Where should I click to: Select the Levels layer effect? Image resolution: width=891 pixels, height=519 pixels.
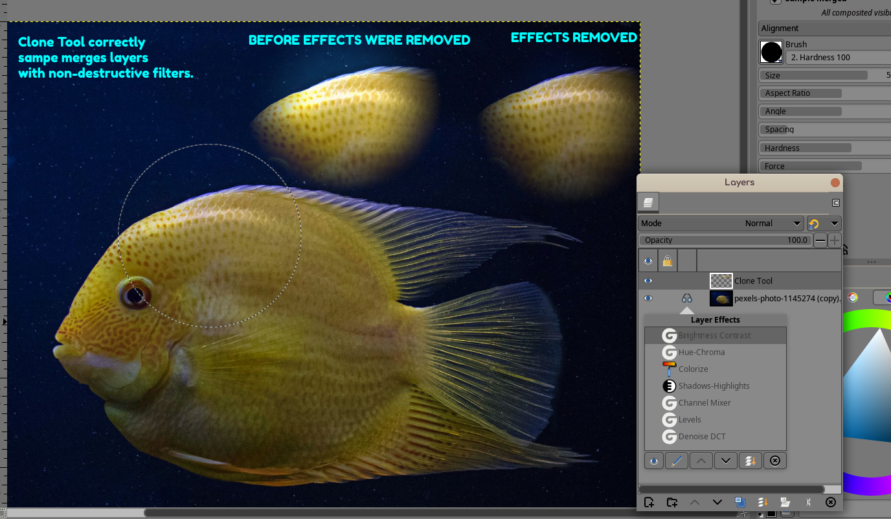pyautogui.click(x=716, y=420)
